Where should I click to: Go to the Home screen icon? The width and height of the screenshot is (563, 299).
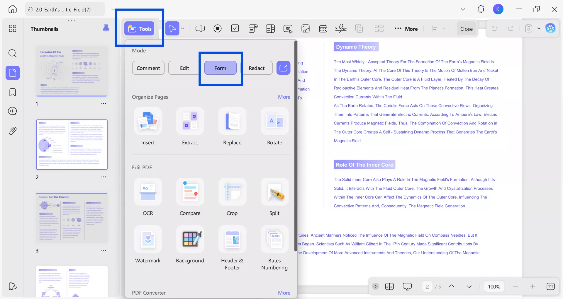[13, 9]
